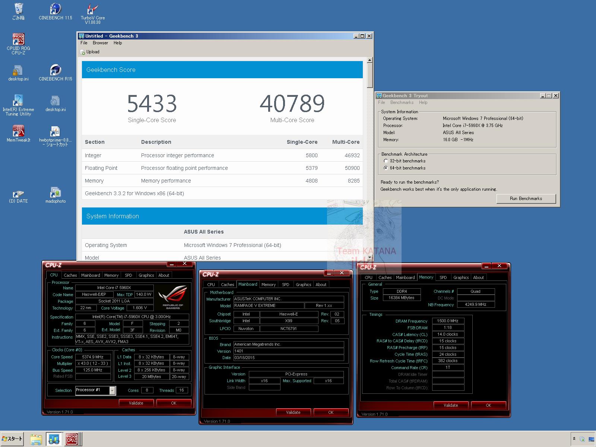The image size is (596, 447).
Task: Open About tab in right CPU-Z window
Action: coord(479,278)
